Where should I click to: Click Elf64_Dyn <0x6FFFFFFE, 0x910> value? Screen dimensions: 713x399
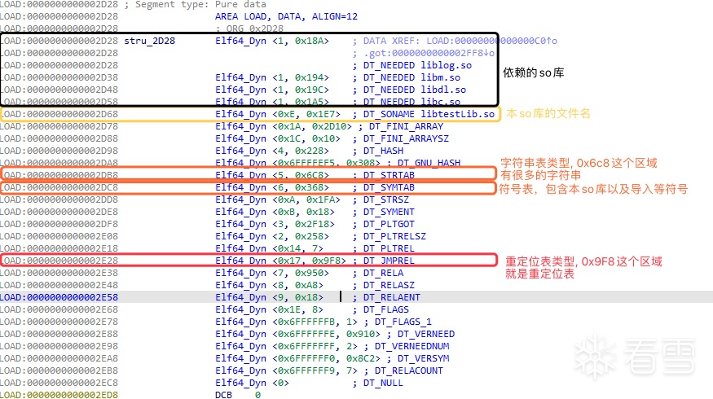coord(298,334)
